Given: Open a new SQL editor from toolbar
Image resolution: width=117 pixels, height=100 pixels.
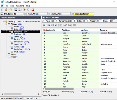Looking at the screenshot, I should (16, 10).
